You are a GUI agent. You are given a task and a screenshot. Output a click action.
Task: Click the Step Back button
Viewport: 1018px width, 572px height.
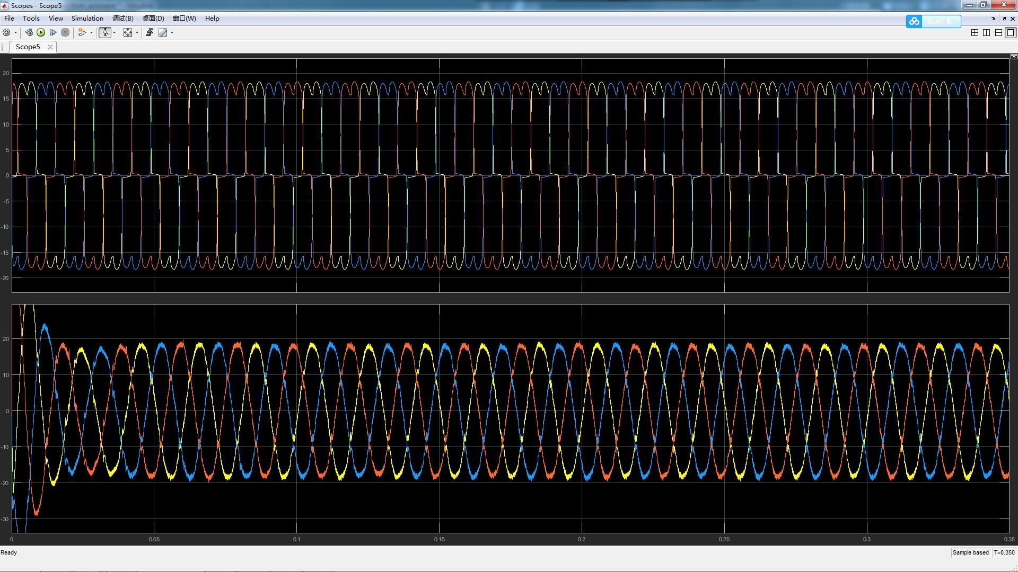click(29, 32)
